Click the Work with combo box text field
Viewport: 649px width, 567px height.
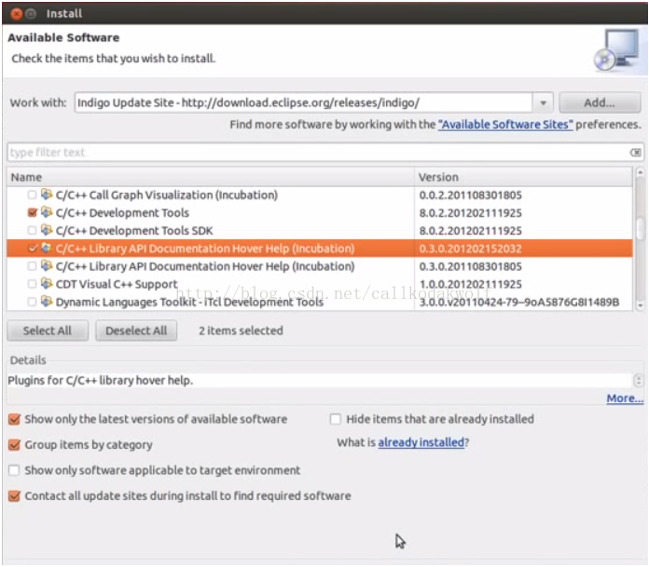[x=303, y=102]
